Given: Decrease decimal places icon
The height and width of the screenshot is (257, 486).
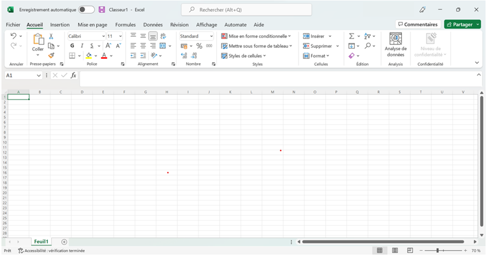Looking at the screenshot, I should [x=194, y=56].
